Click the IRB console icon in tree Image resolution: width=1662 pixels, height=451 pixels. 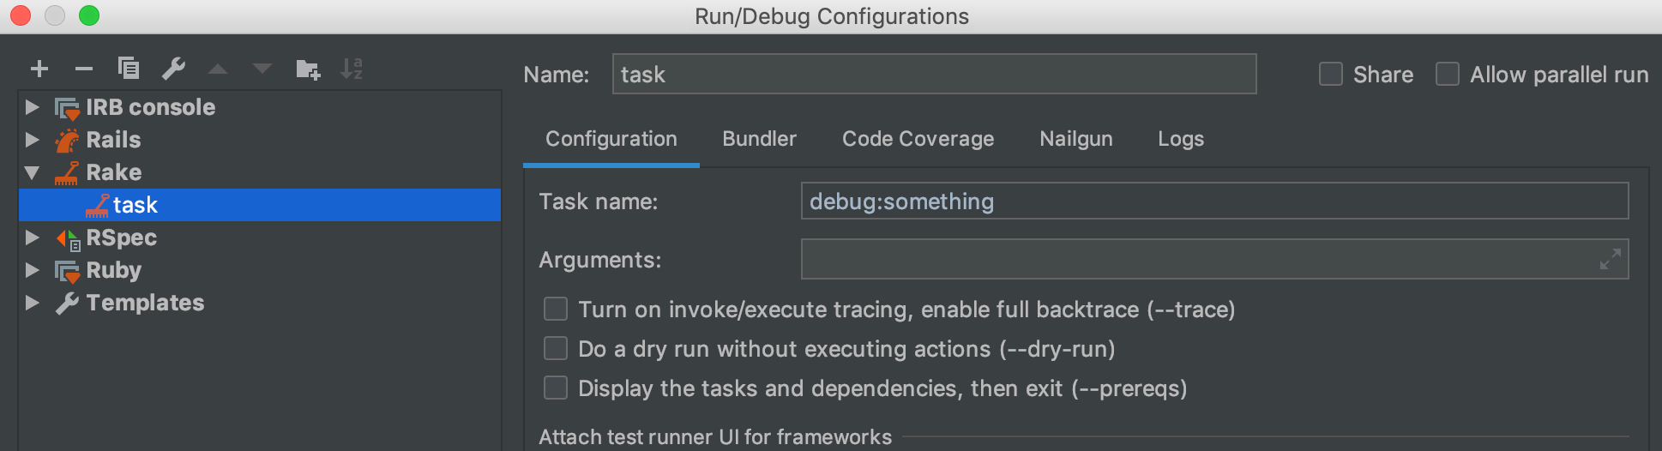(x=67, y=108)
